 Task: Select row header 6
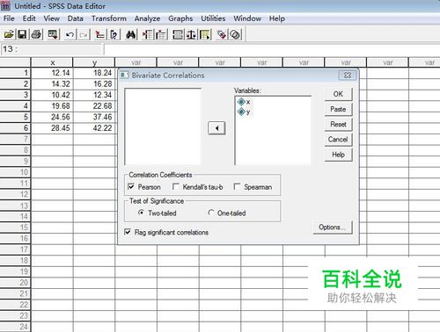[x=15, y=128]
